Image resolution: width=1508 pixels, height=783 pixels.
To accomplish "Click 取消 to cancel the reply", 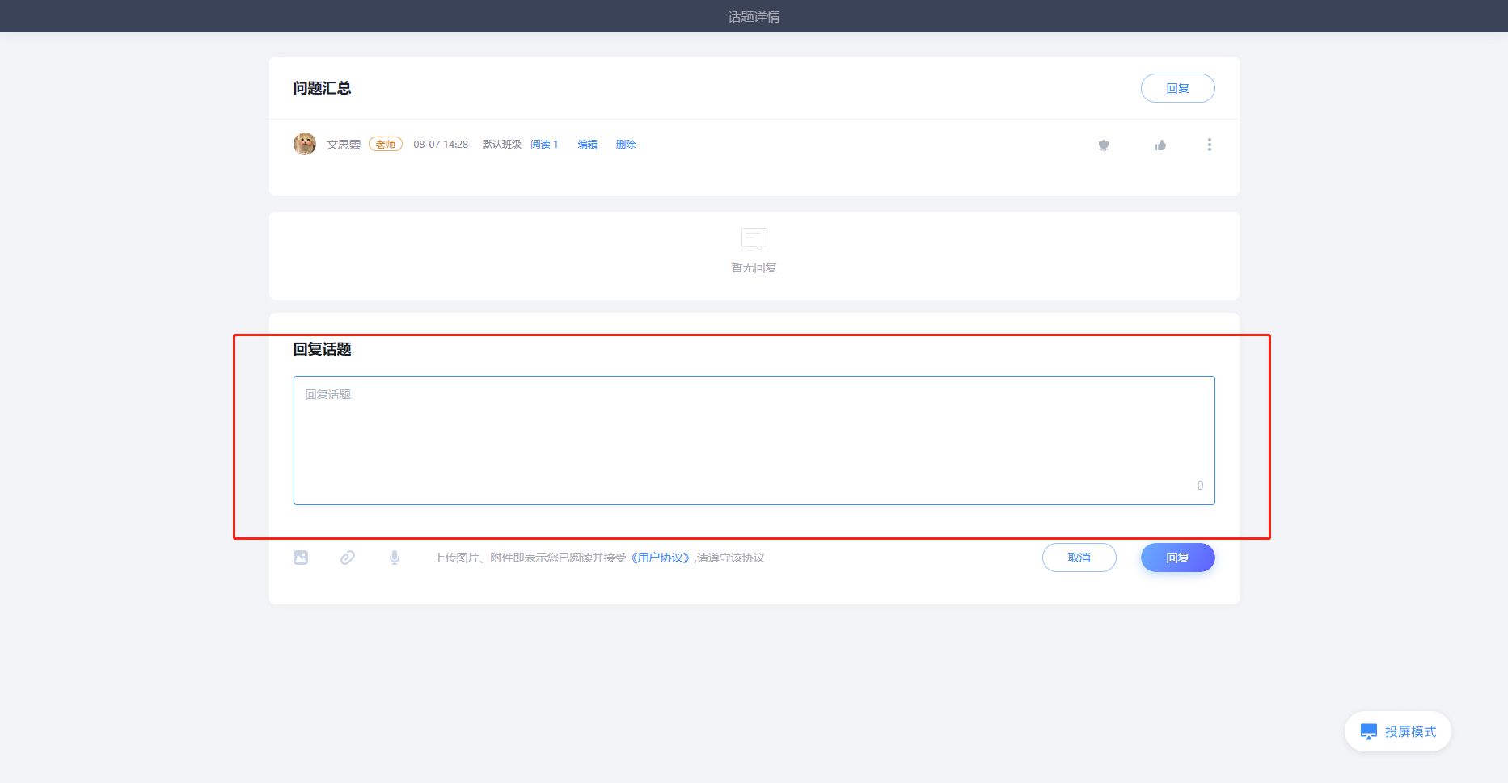I will (x=1079, y=558).
